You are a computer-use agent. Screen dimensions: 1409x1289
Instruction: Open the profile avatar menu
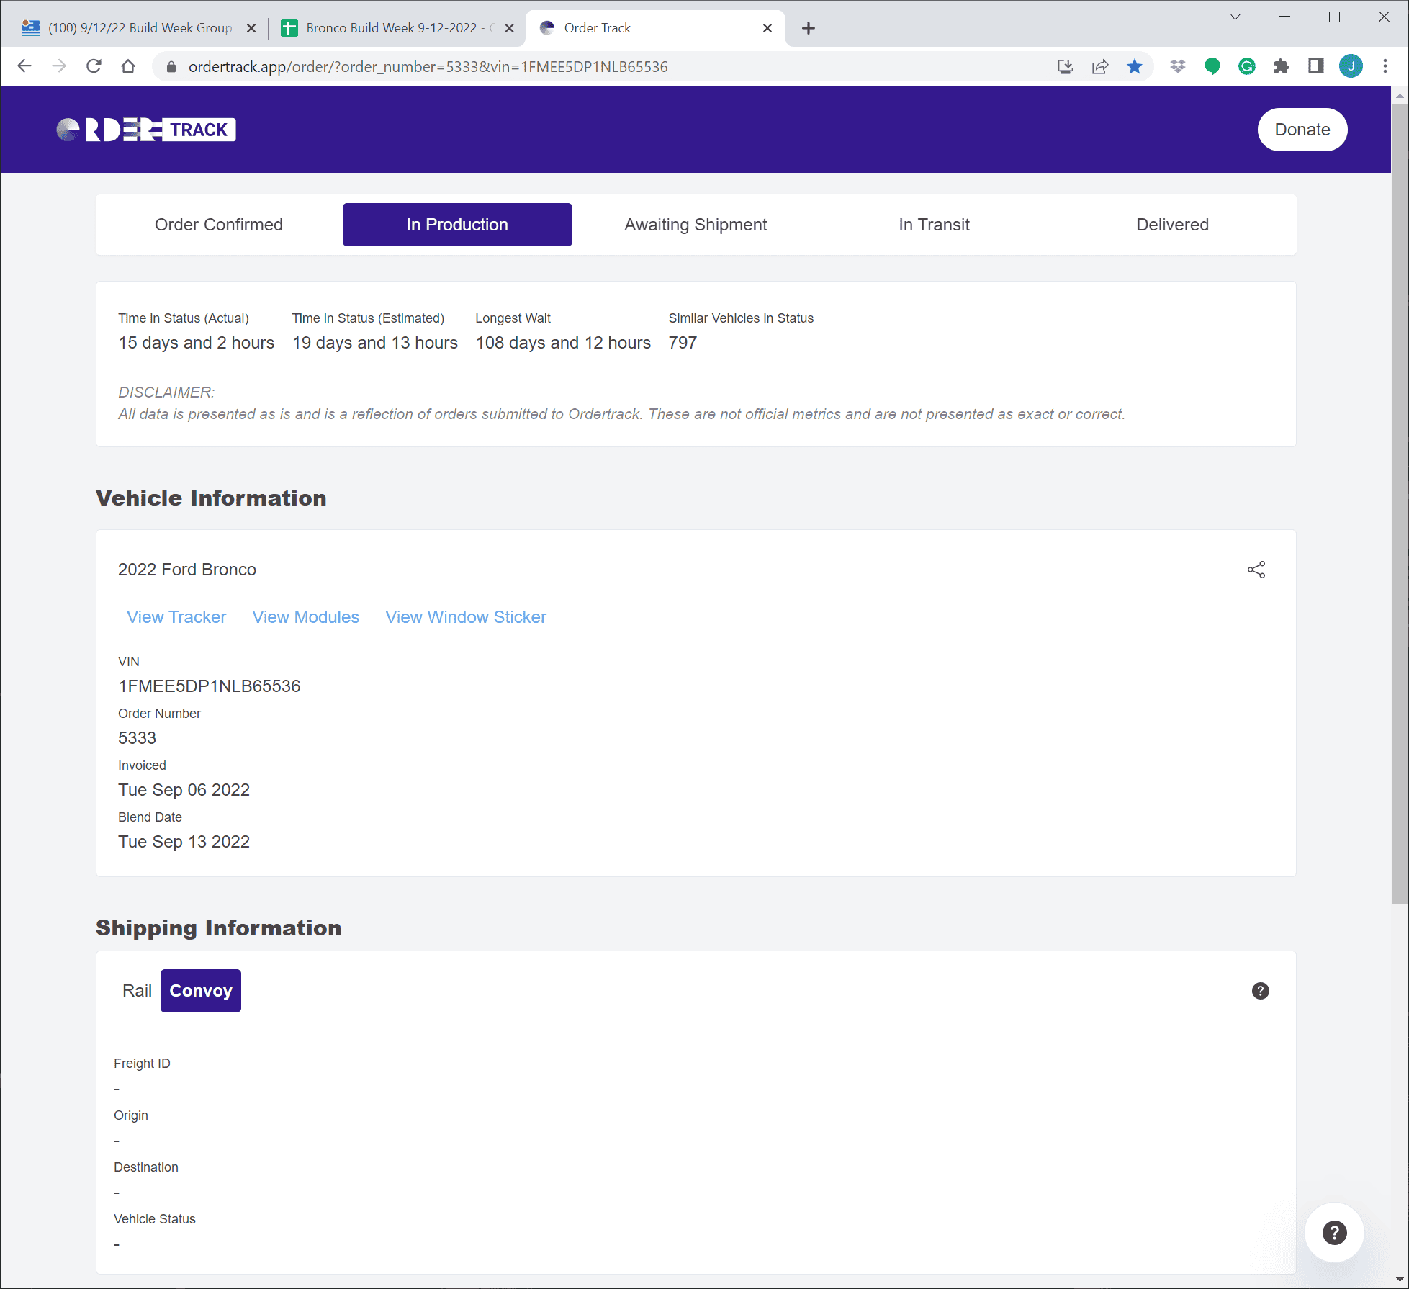[x=1350, y=67]
